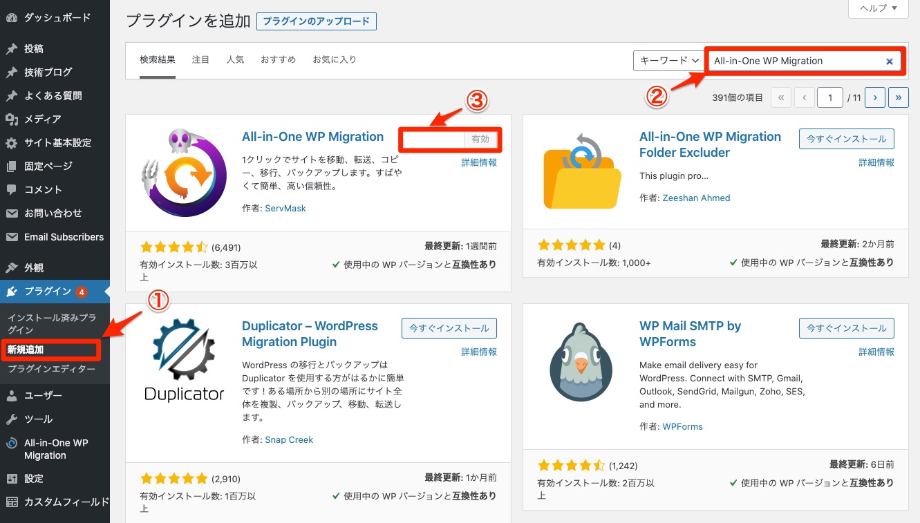
Task: Open the WP Mail SMTP by WPForms title
Action: click(x=690, y=334)
